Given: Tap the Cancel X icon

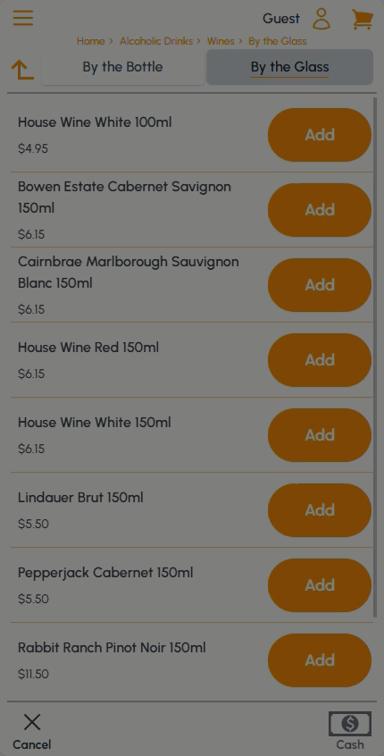Looking at the screenshot, I should pos(32,722).
